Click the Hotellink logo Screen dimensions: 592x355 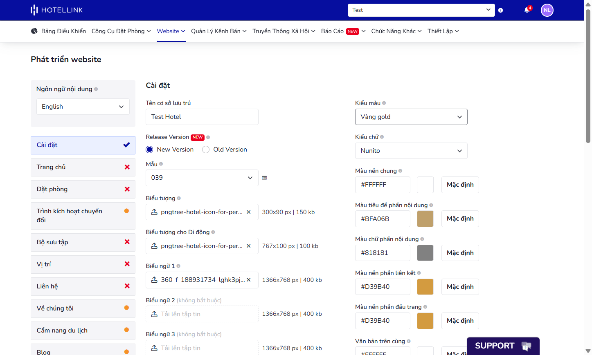coord(56,10)
